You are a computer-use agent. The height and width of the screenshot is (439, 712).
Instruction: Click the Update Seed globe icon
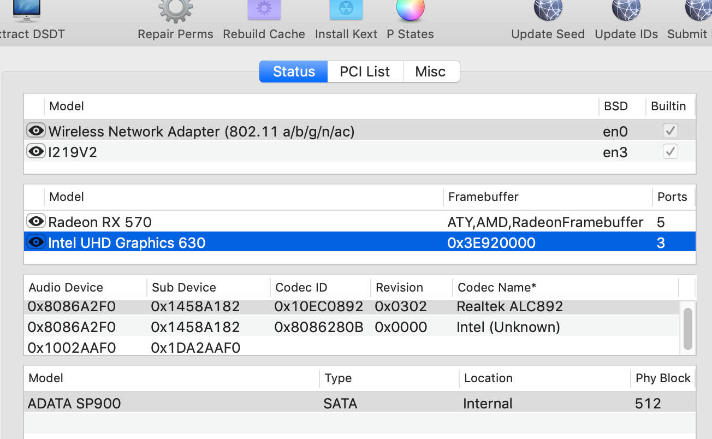548,11
